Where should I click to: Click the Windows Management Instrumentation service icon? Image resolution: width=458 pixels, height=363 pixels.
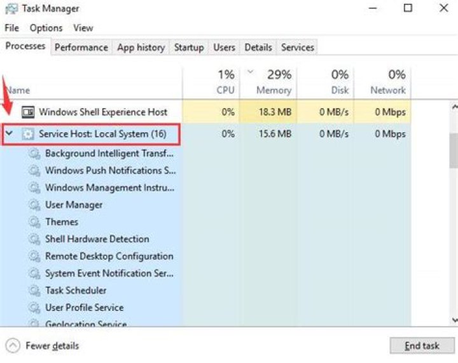coord(34,188)
